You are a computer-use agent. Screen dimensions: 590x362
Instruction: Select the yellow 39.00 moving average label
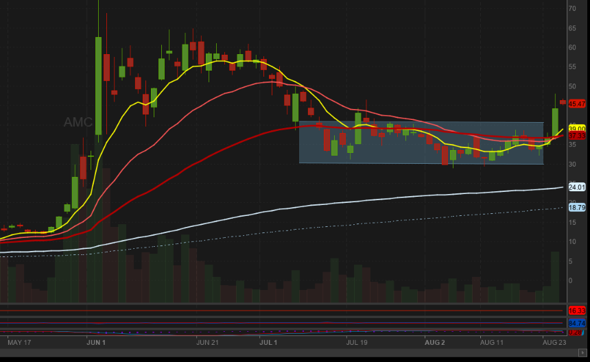[x=576, y=128]
